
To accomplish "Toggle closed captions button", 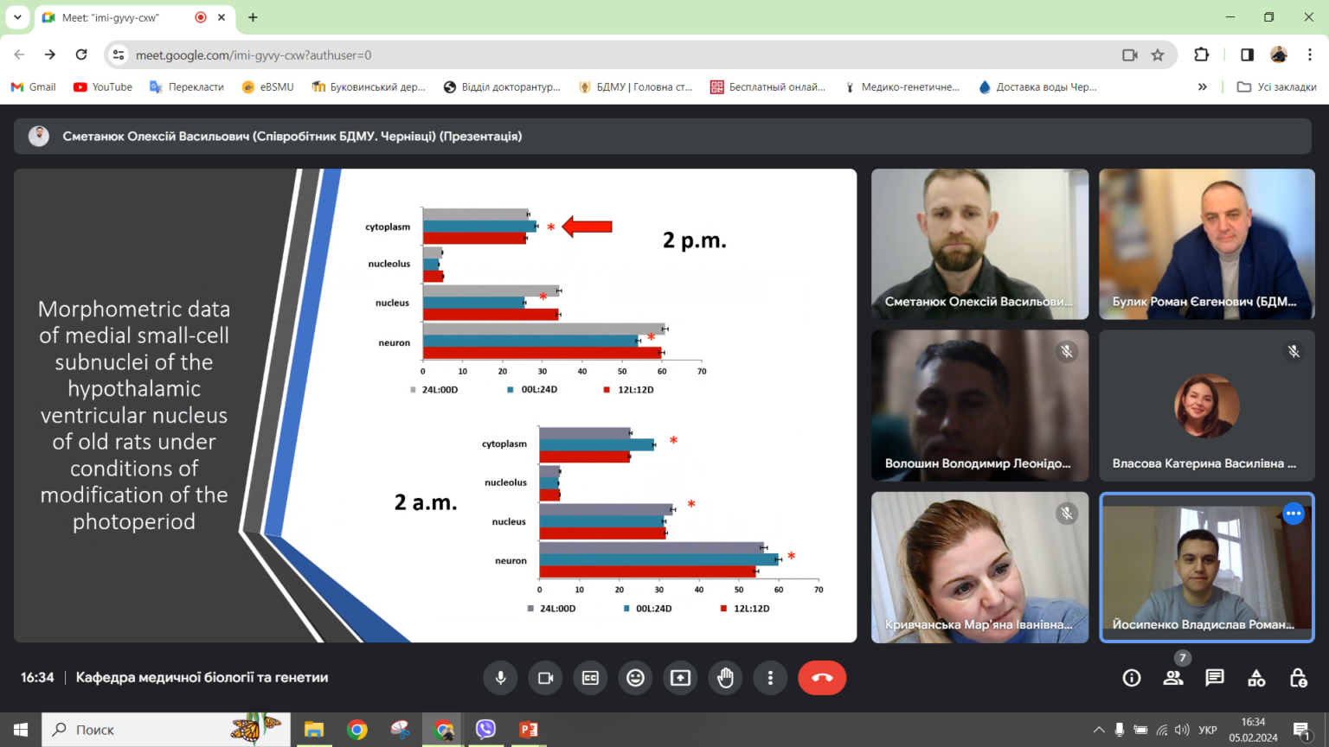I will [x=590, y=678].
